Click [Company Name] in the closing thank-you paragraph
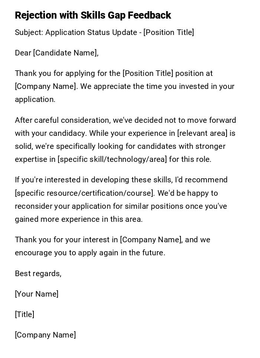 (x=151, y=240)
